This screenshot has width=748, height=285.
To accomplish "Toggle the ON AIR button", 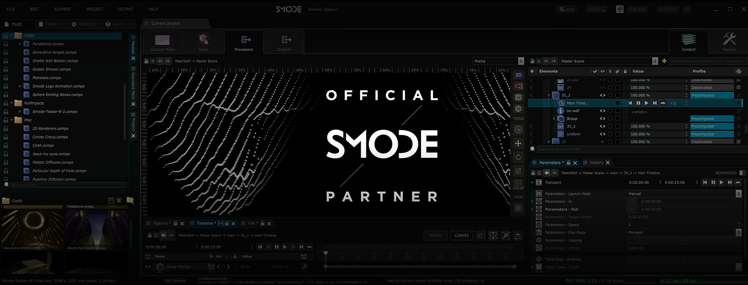I will pyautogui.click(x=637, y=9).
